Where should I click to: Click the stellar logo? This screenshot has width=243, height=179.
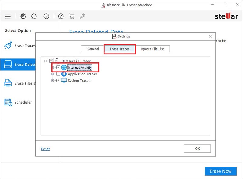pyautogui.click(x=226, y=16)
